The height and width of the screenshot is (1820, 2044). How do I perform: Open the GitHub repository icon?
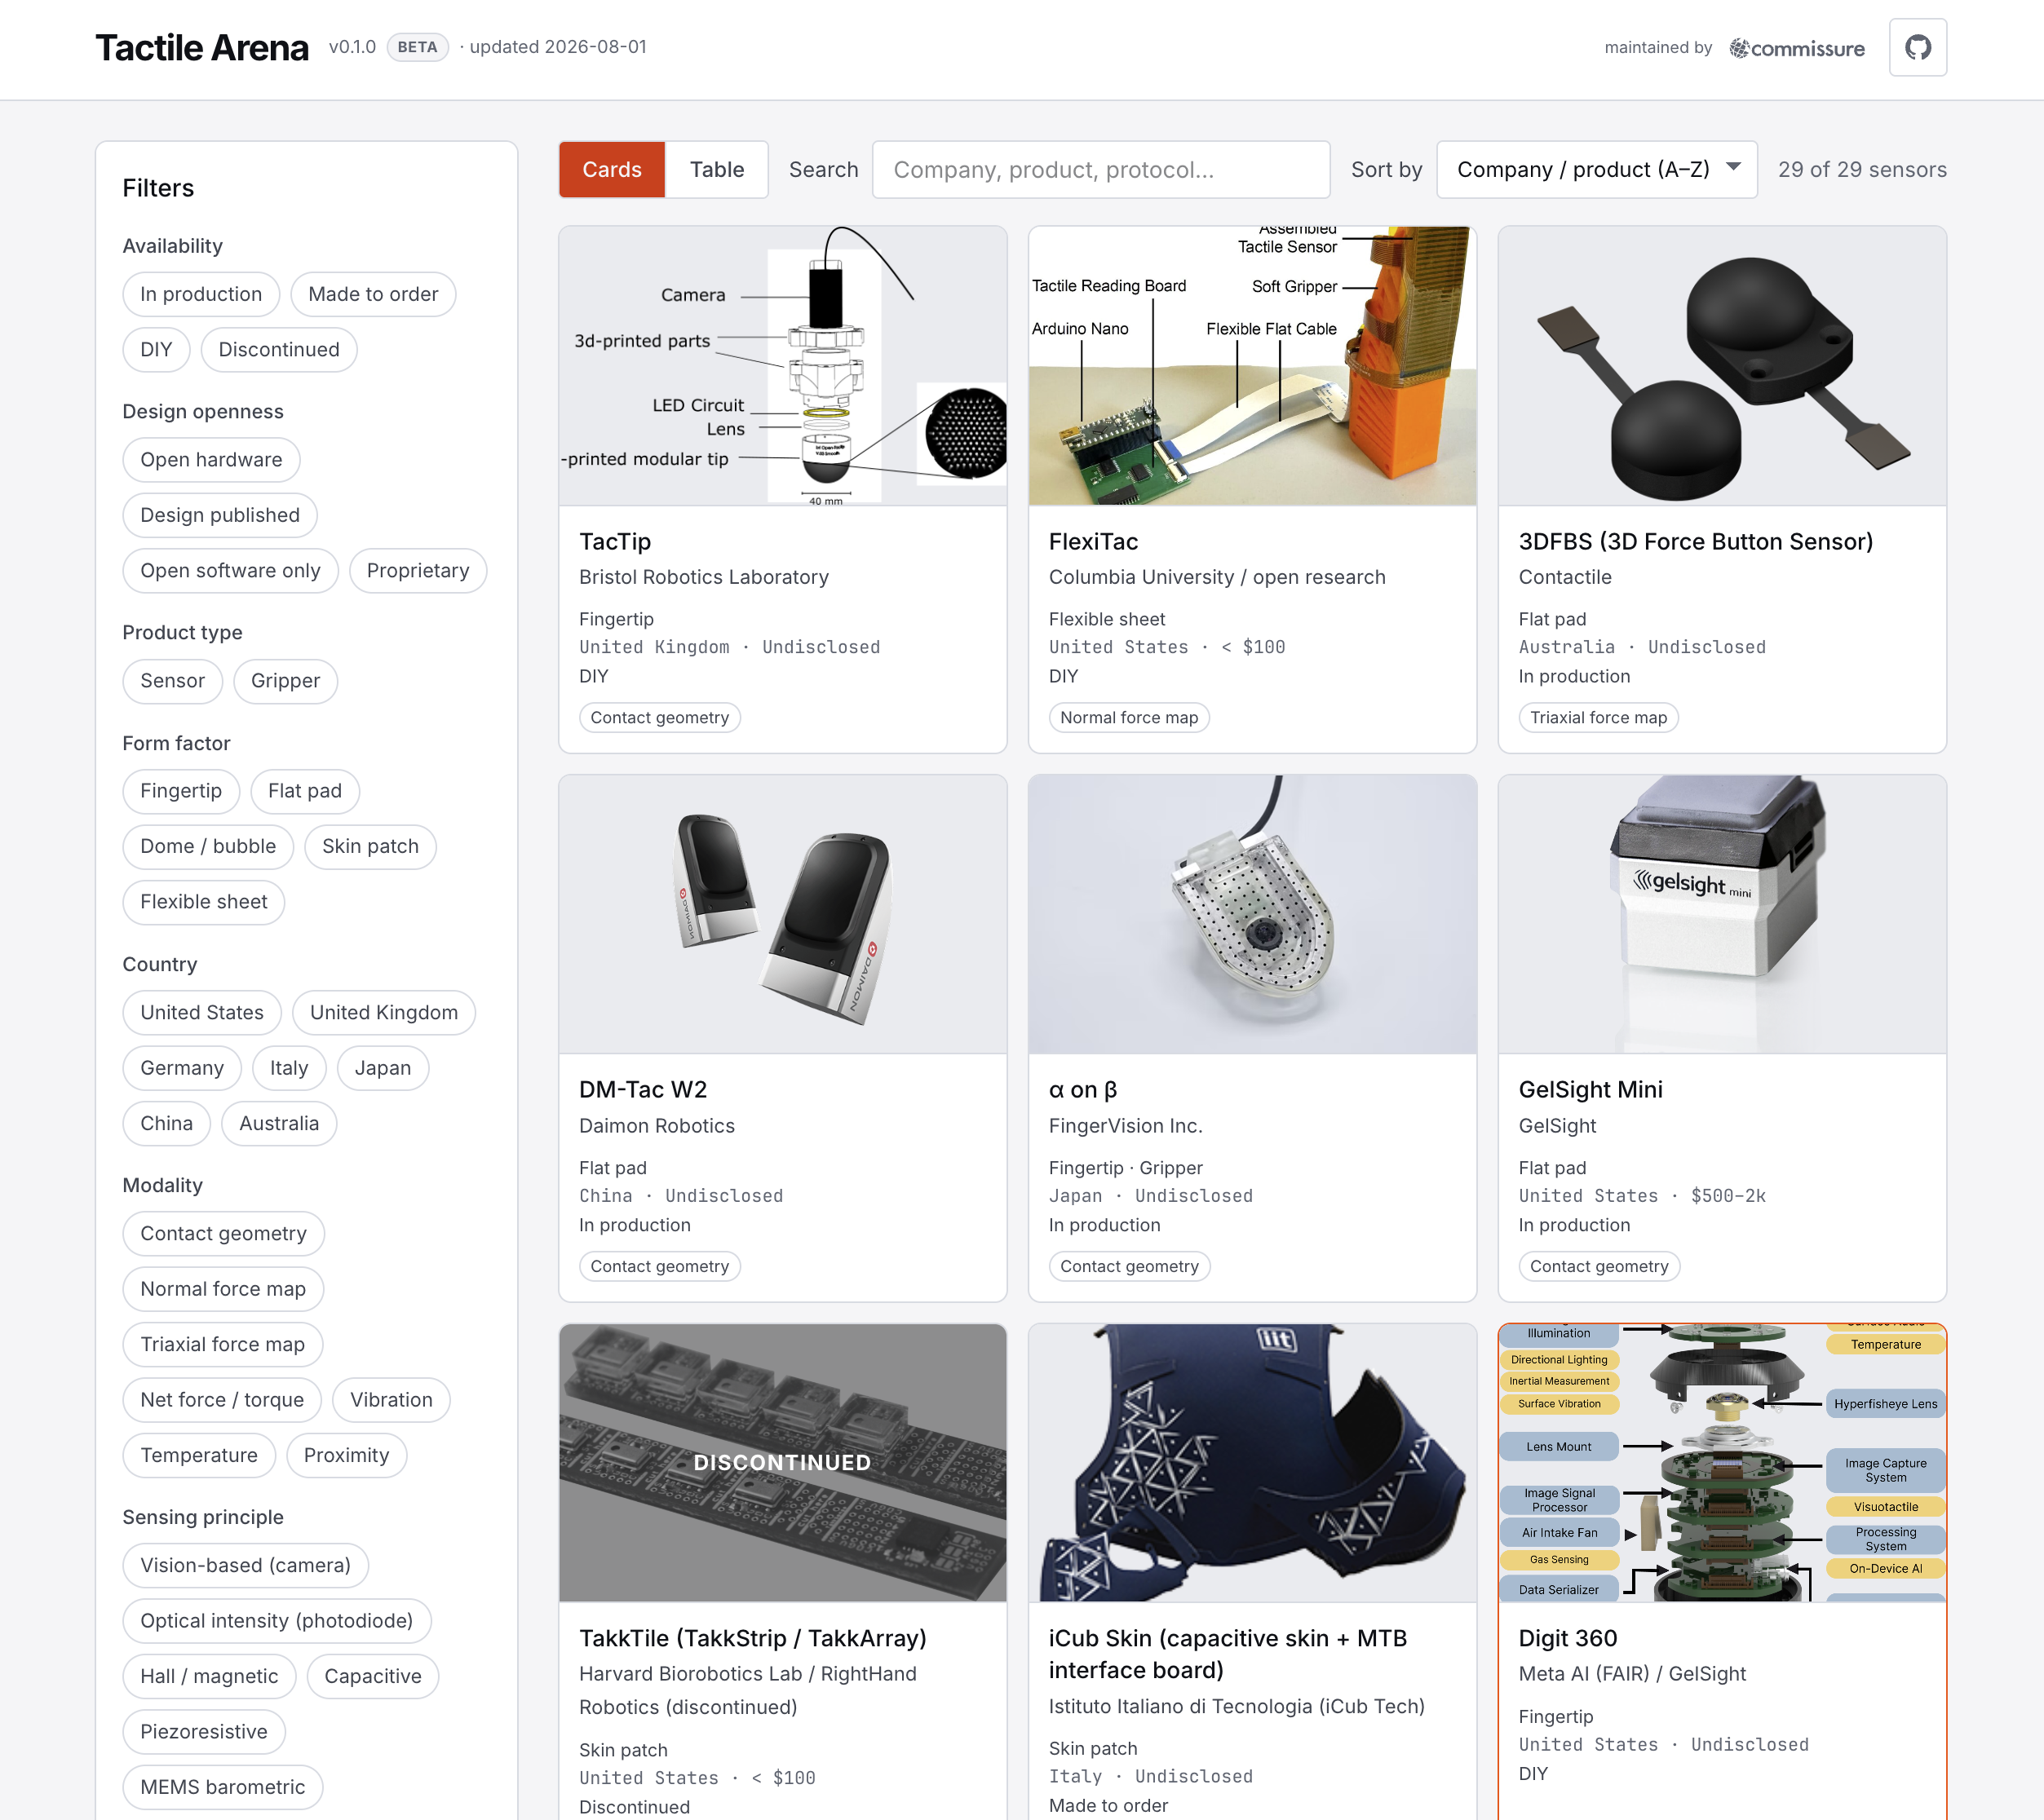1917,47
